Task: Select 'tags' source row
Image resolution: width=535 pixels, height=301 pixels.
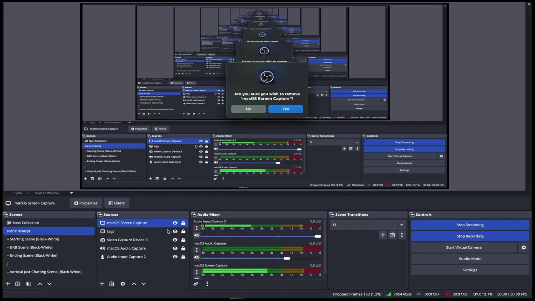Action: [x=143, y=231]
